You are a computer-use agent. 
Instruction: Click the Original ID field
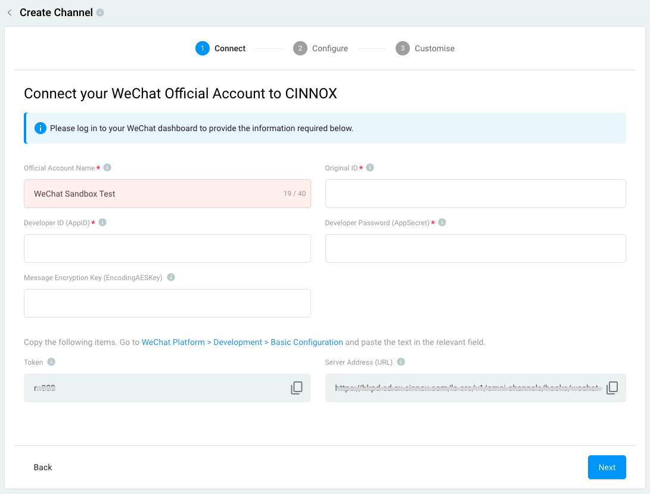click(x=475, y=194)
